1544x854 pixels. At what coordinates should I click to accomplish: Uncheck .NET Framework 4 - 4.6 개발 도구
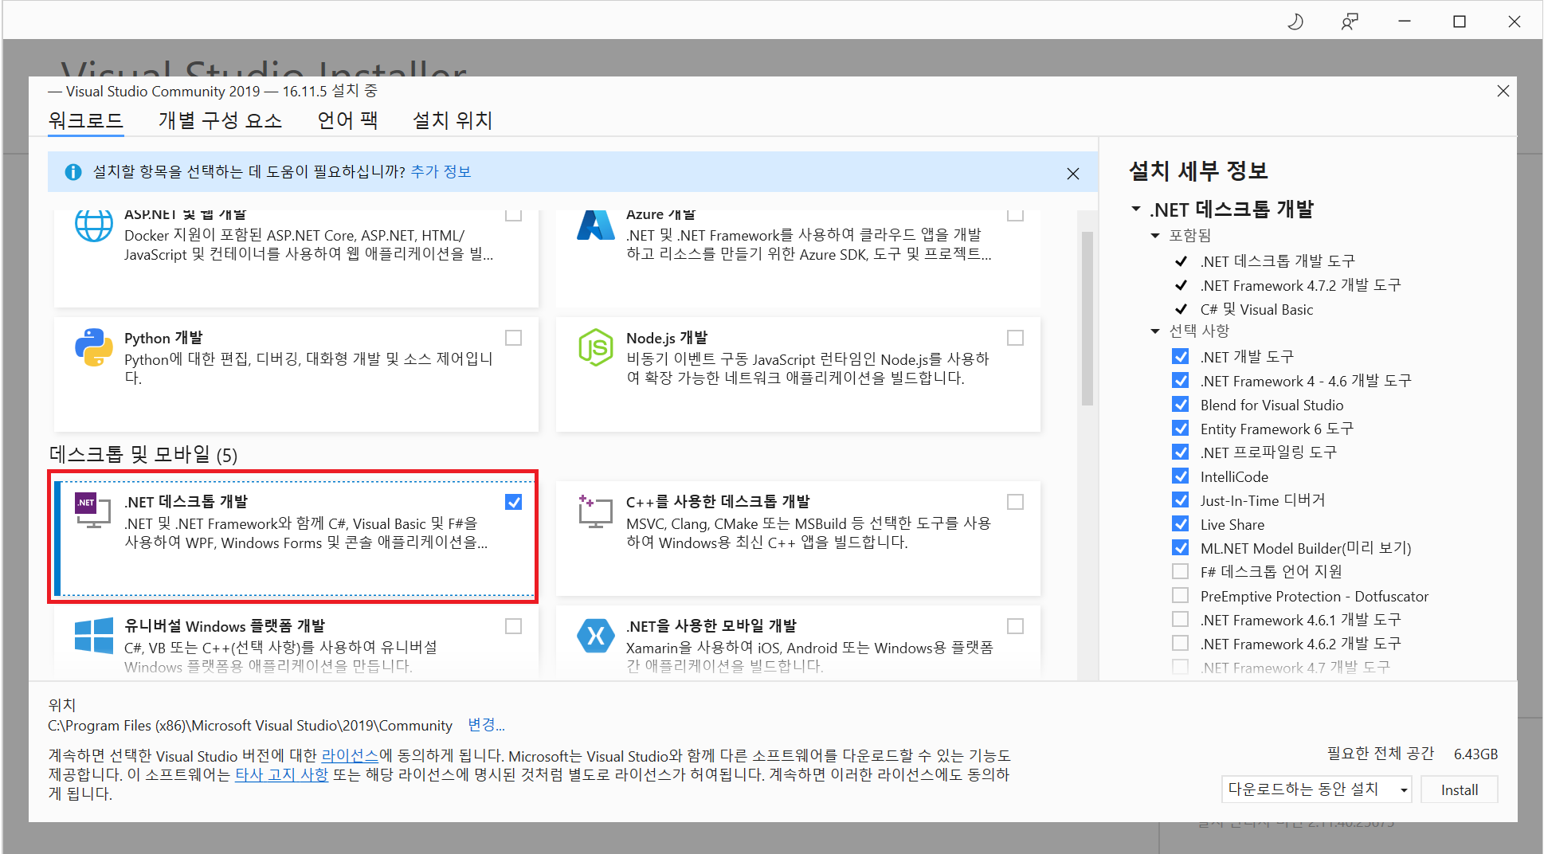point(1181,380)
